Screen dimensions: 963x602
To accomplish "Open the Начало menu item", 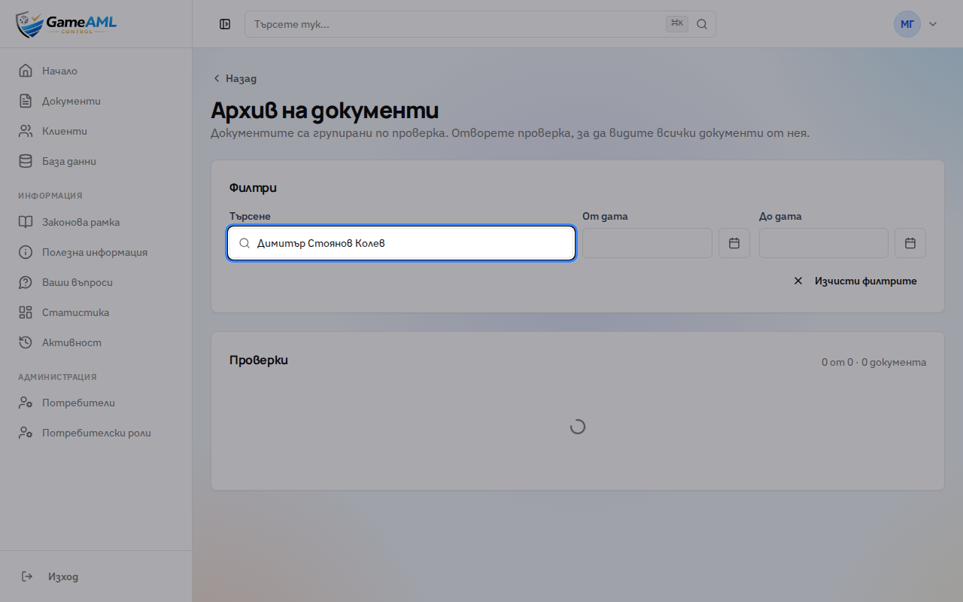I will click(96, 71).
